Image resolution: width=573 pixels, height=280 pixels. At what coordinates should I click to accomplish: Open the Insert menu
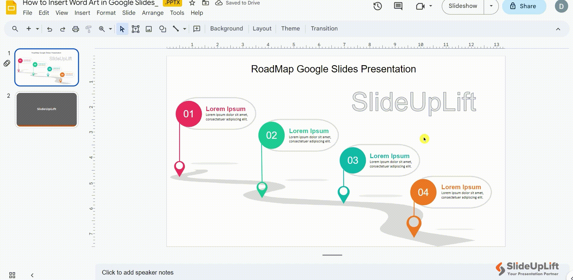coord(82,13)
